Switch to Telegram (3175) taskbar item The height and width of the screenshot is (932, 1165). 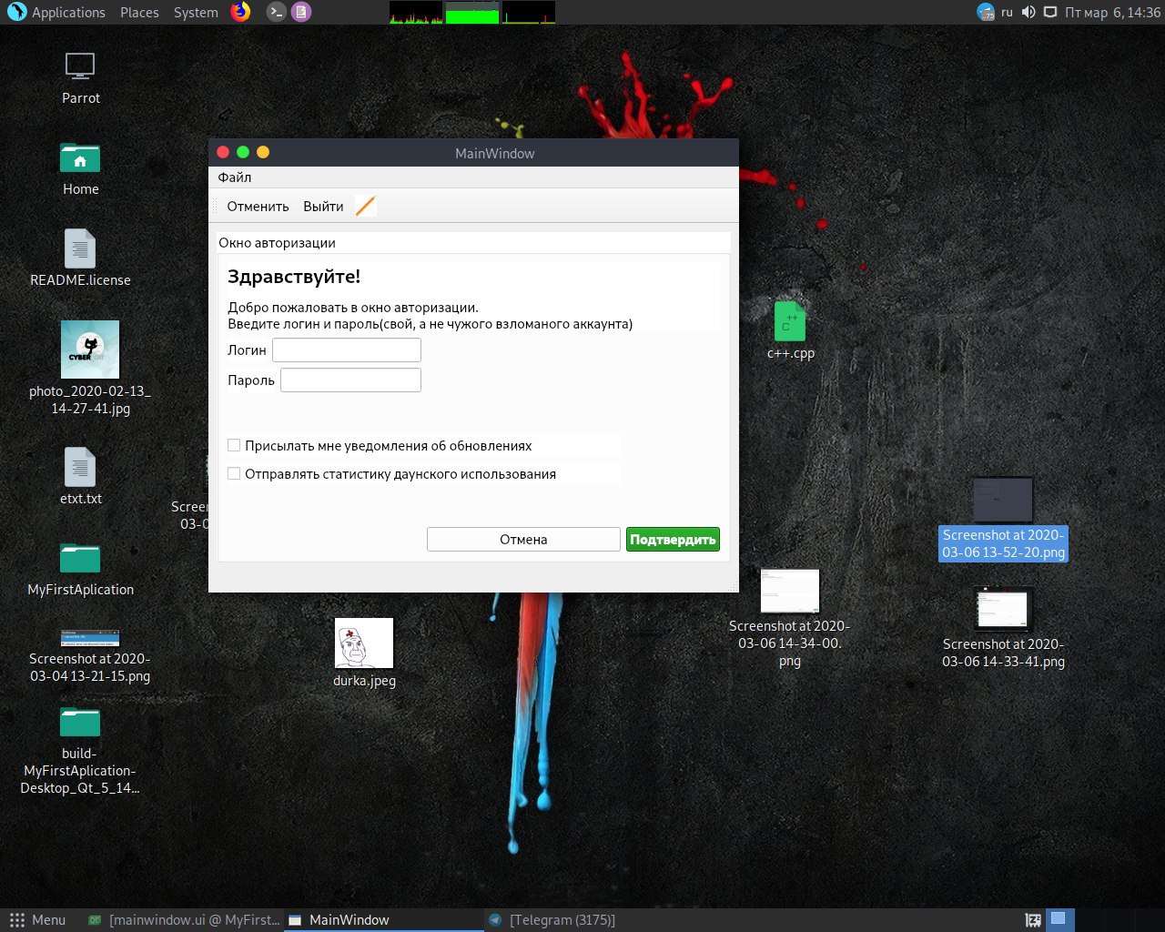tap(552, 920)
